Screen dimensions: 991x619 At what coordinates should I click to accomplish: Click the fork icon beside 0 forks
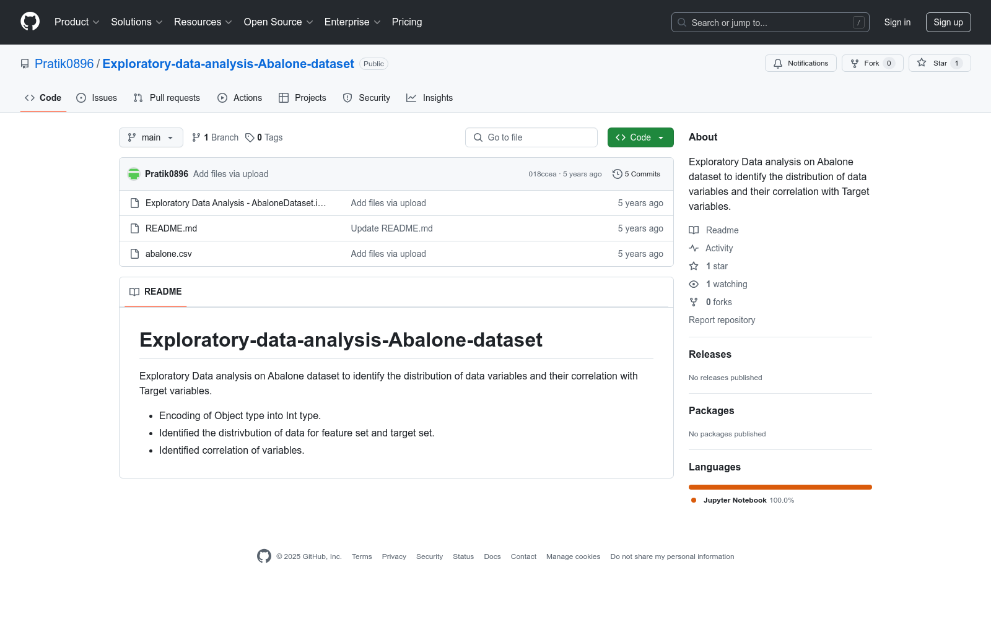[x=694, y=302]
